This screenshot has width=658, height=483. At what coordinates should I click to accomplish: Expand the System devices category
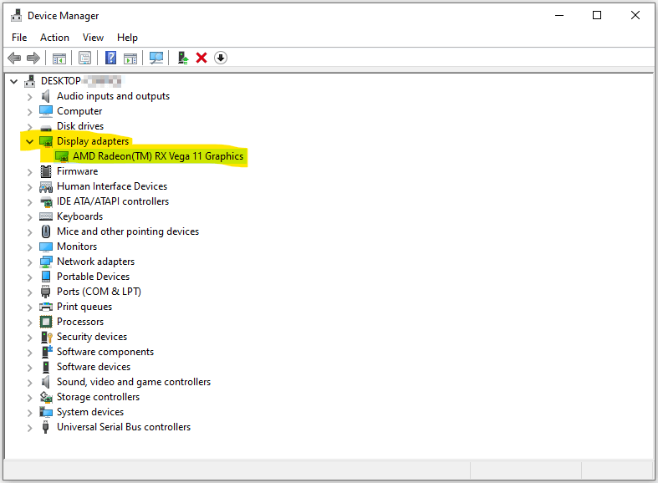[29, 413]
